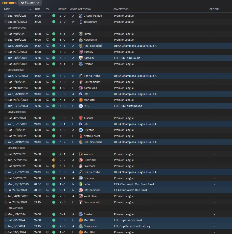The height and width of the screenshot is (234, 232).
Task: Click the Tottenham club badge
Action: (81, 22)
